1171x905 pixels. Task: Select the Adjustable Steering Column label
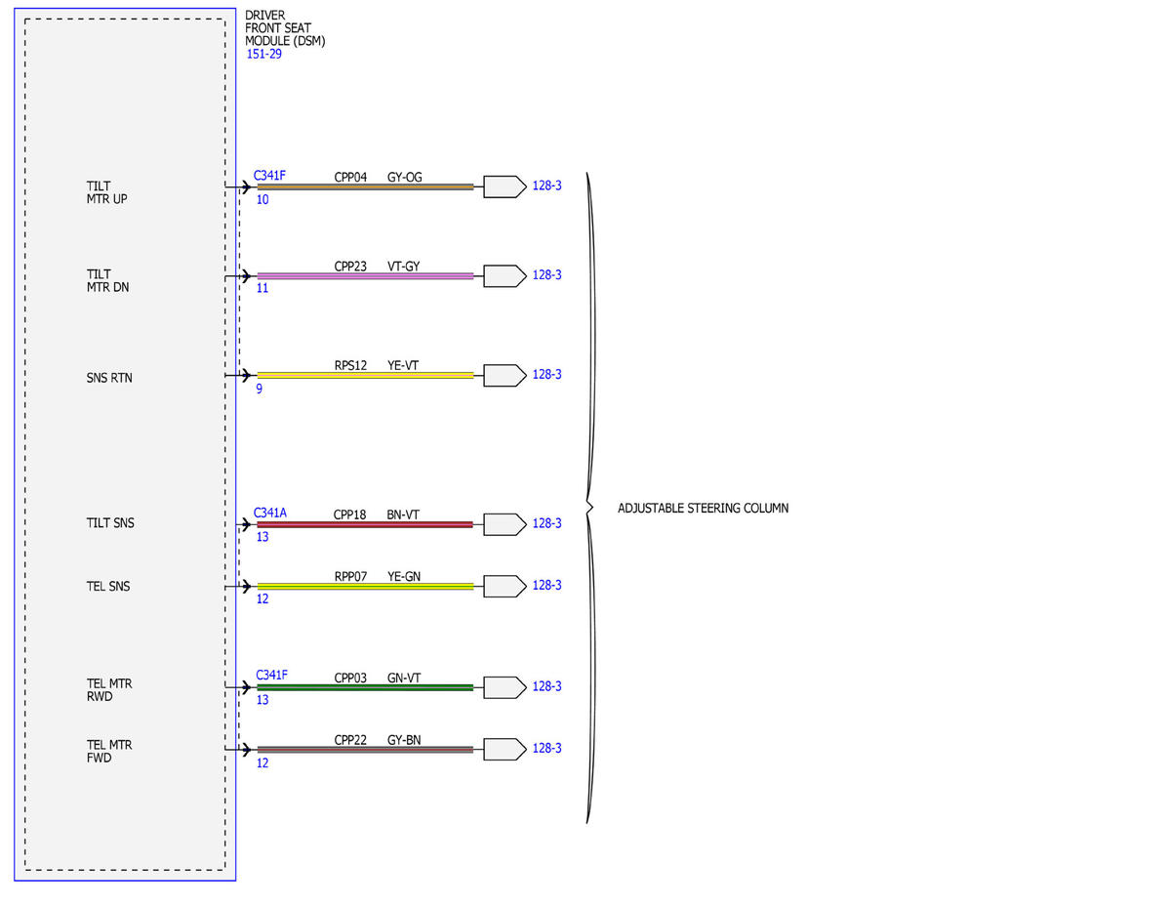(x=703, y=509)
